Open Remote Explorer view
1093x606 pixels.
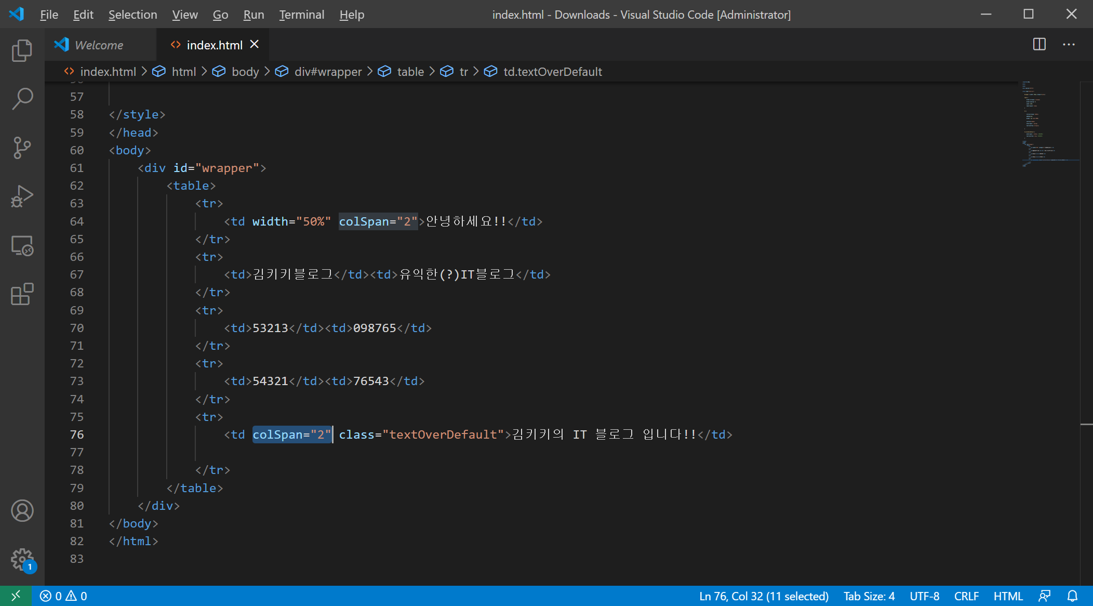[22, 245]
